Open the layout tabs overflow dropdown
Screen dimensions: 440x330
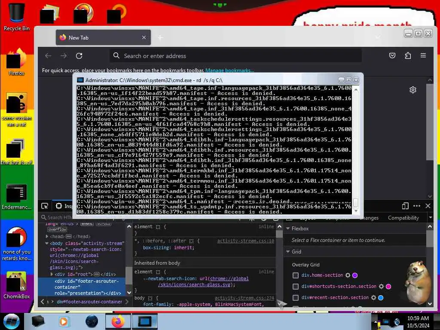click(431, 217)
